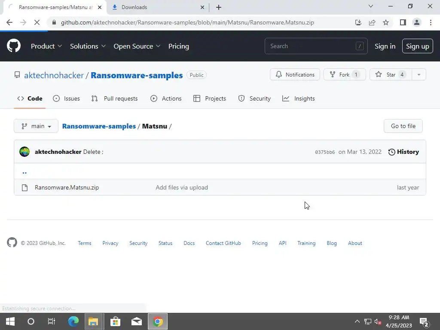Image resolution: width=440 pixels, height=330 pixels.
Task: Go to the Pricing page in header
Action: [x=178, y=46]
